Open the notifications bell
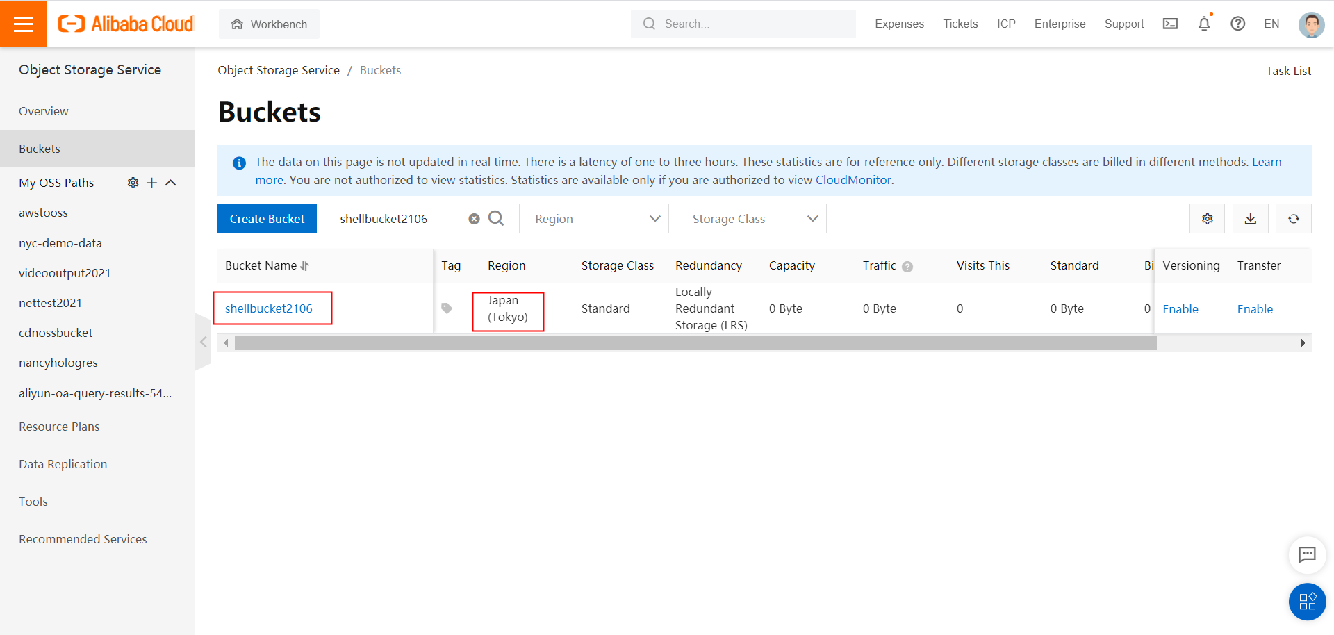1334x635 pixels. (x=1204, y=24)
